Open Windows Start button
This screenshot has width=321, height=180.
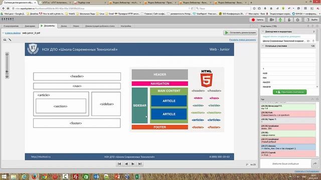[5, 176]
